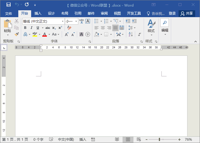Click the 登录 (Sign in) link
The height and width of the screenshot is (143, 200).
click(172, 13)
